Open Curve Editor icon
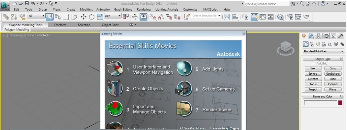Screen dimensions: 347x130 (263, 17)
